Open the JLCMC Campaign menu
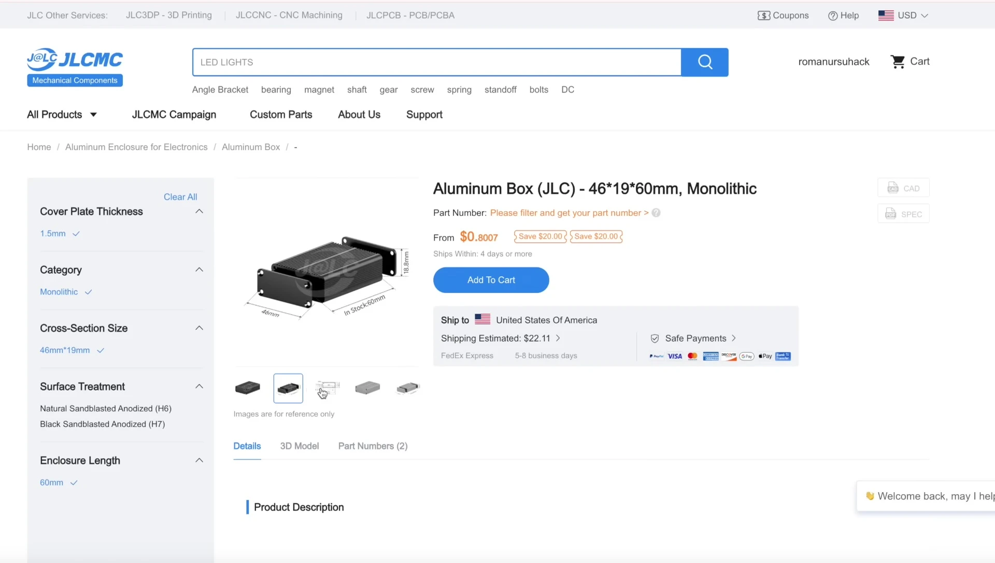 174,114
